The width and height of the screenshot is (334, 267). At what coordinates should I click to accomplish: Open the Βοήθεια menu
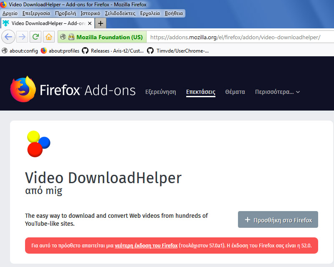174,13
